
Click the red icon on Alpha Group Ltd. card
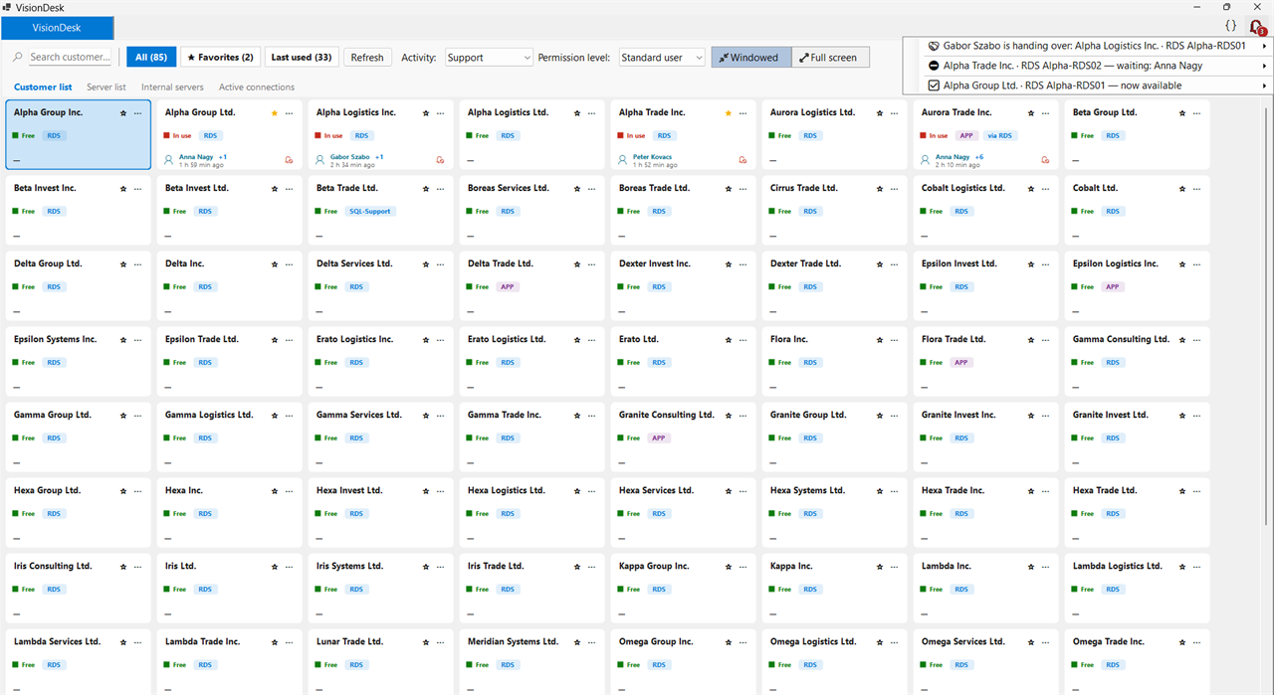289,159
